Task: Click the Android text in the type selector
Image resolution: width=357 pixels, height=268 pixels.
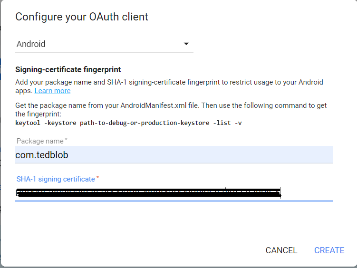Action: click(31, 44)
